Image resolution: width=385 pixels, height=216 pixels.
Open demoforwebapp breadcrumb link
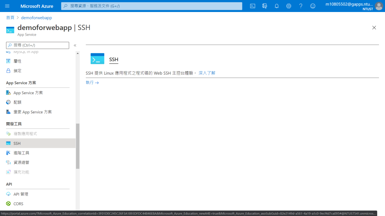36,18
